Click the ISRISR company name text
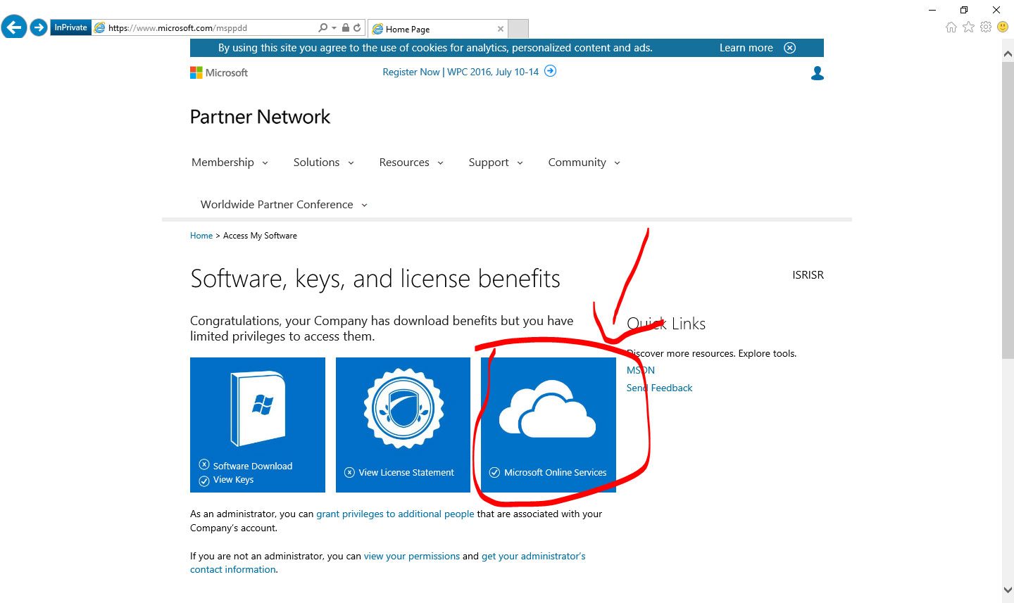 point(808,275)
